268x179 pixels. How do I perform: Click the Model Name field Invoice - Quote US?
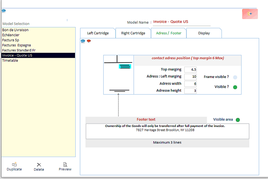[x=182, y=22]
